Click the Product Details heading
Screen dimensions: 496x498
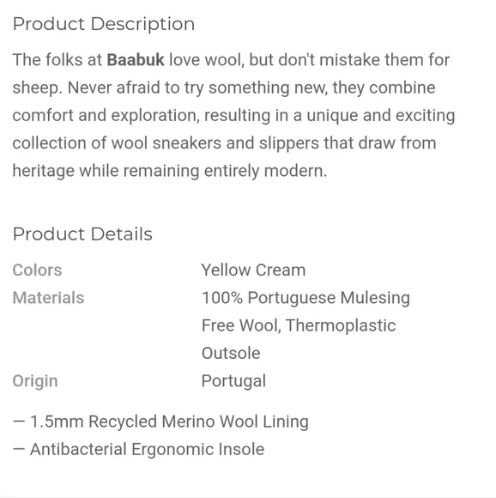click(82, 234)
